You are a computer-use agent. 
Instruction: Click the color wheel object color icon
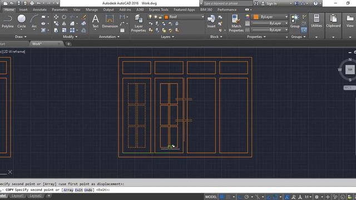point(247,17)
